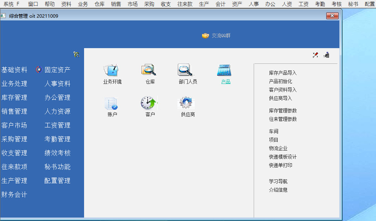Select 财务会计 in the sidebar
The height and width of the screenshot is (221, 376).
click(x=14, y=194)
